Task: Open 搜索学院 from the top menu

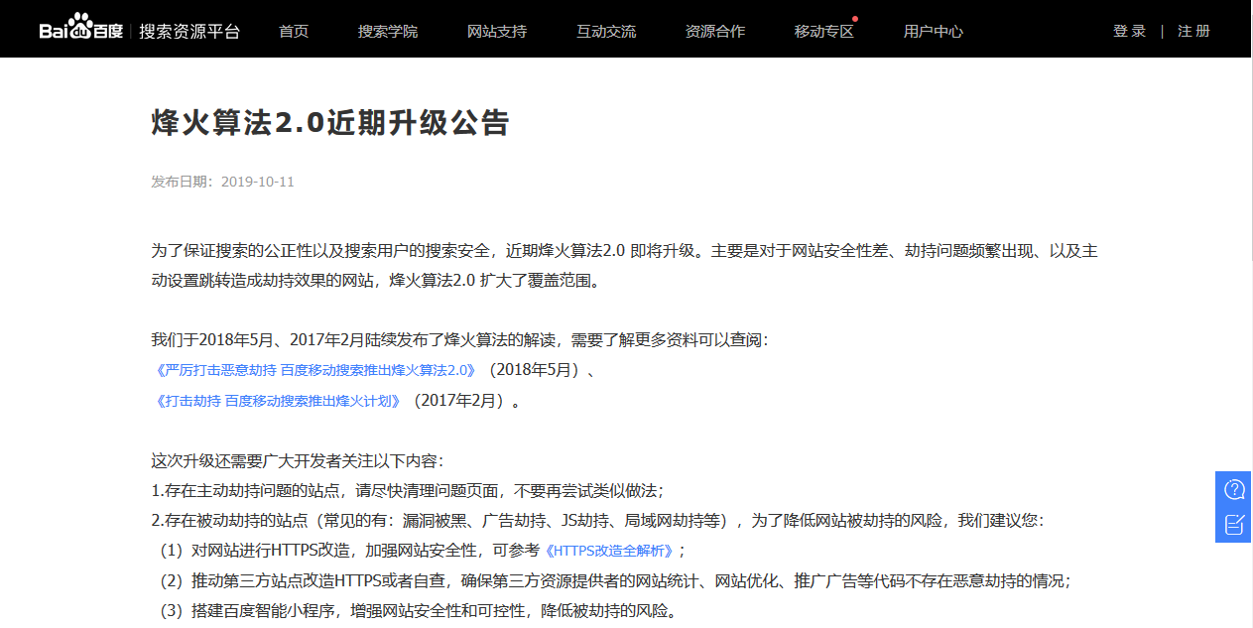Action: click(388, 31)
